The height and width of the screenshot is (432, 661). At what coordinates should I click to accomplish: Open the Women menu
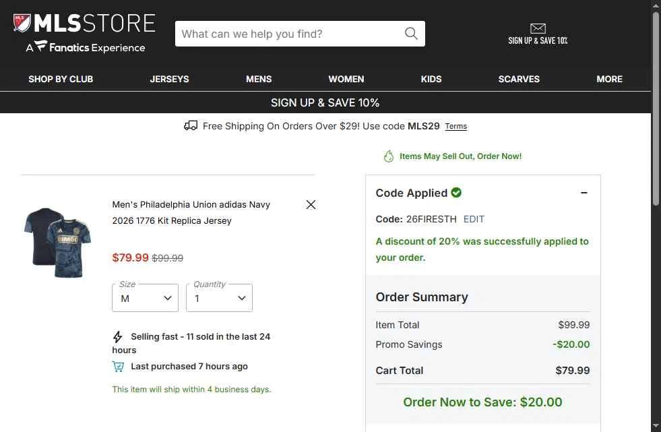[x=346, y=79]
